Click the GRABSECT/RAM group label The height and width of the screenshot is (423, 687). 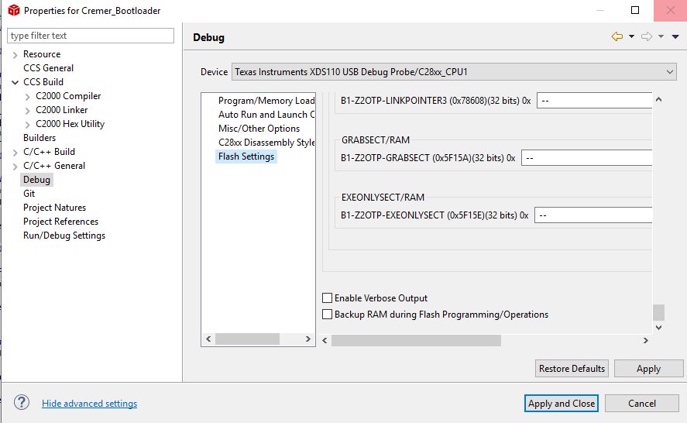click(x=376, y=139)
